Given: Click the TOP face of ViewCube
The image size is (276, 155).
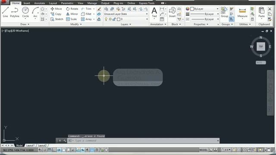Looking at the screenshot, I should 260,46.
